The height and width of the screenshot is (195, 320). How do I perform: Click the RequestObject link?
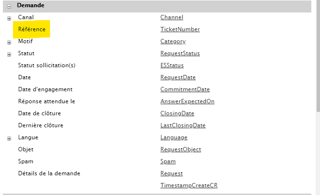click(180, 149)
